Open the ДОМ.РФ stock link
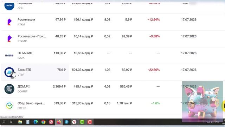 click(24, 86)
